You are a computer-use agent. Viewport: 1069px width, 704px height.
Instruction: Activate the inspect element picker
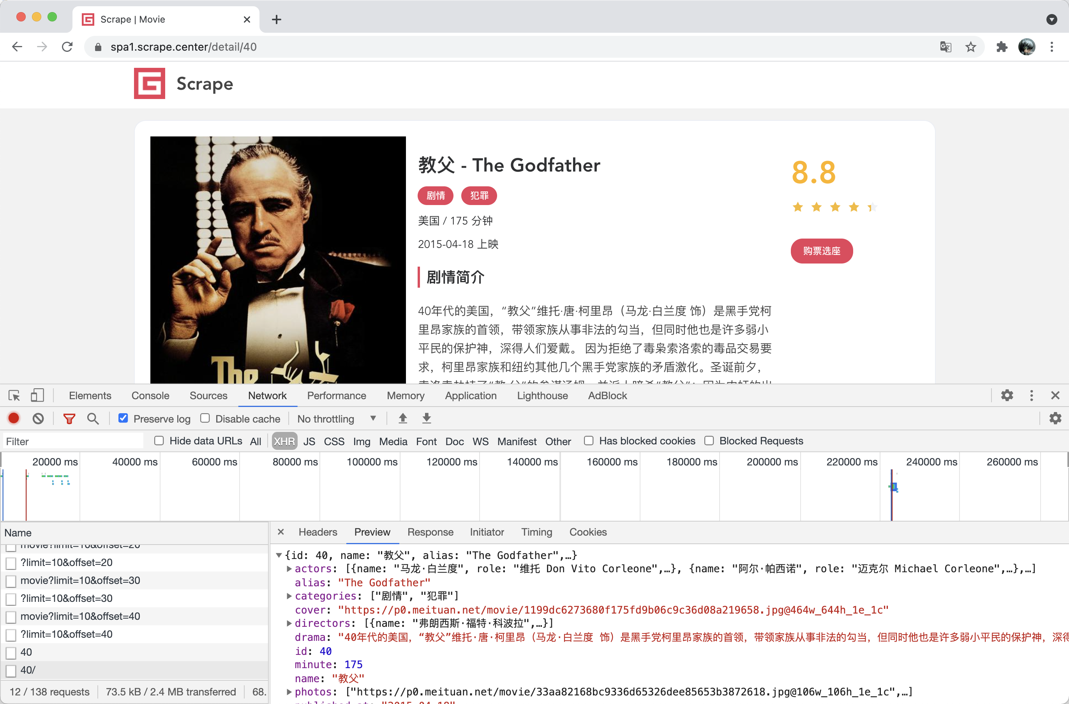14,396
